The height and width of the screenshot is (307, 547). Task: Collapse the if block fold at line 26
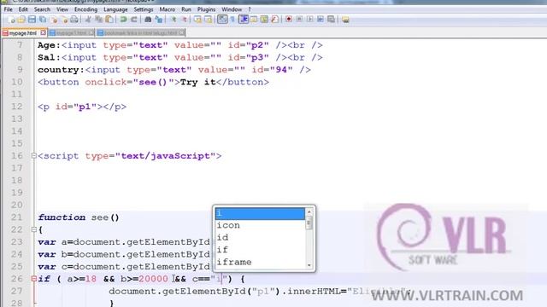click(34, 279)
